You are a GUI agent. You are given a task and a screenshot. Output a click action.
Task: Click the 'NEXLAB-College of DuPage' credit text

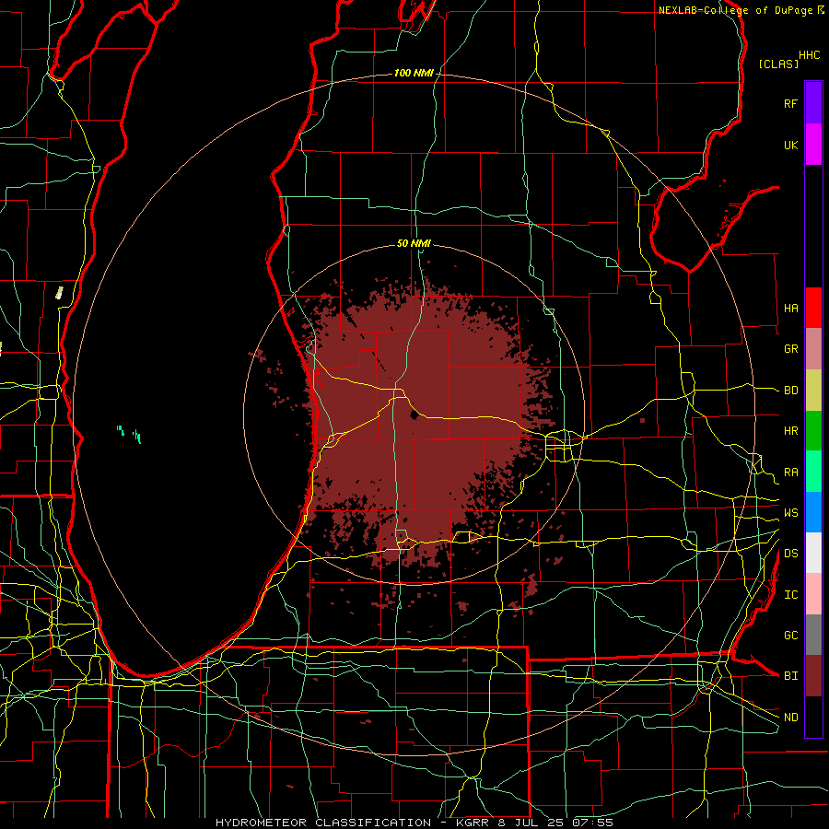tap(736, 10)
